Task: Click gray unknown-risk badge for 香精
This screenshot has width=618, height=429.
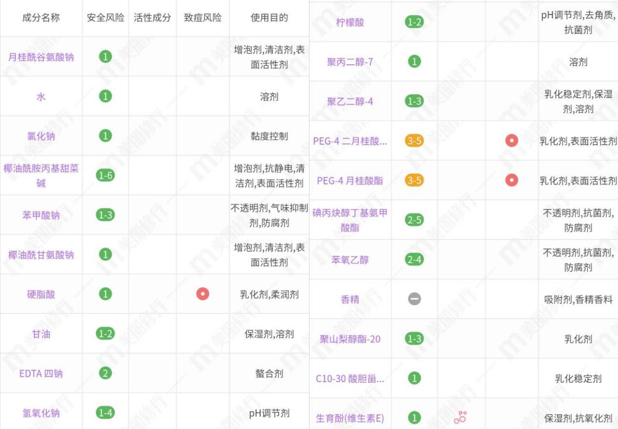Action: [x=414, y=299]
